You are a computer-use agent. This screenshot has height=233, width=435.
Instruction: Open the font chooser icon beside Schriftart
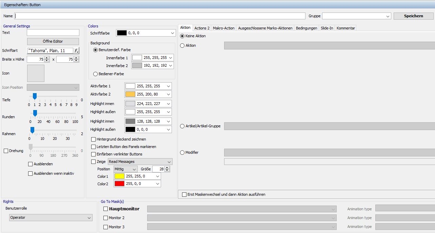pyautogui.click(x=76, y=51)
